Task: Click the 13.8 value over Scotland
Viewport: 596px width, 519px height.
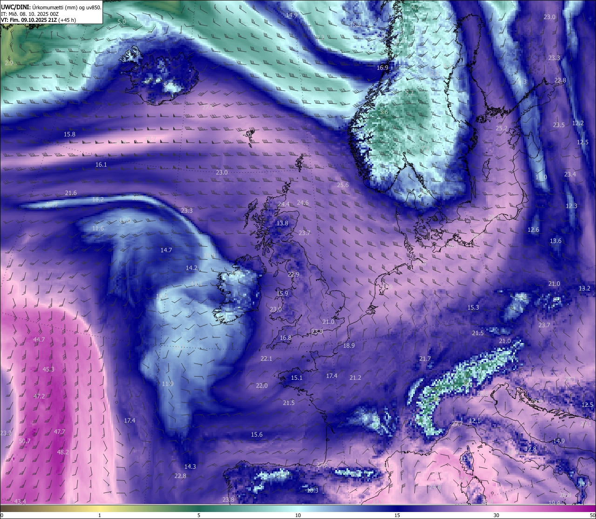Action: coord(282,223)
